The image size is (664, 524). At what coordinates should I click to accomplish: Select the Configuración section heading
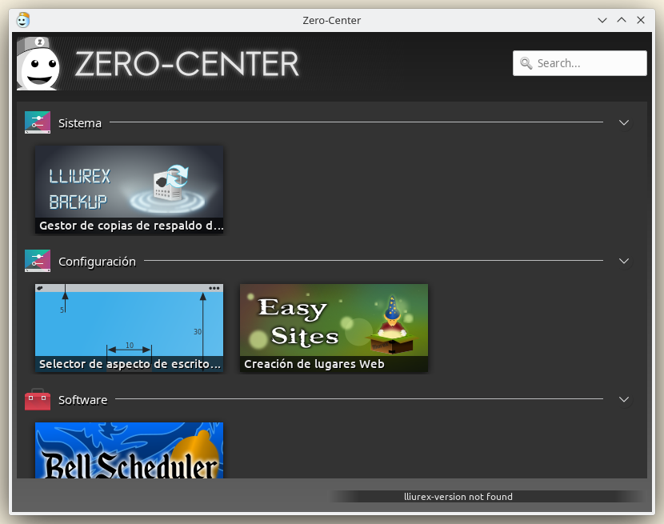coord(97,262)
